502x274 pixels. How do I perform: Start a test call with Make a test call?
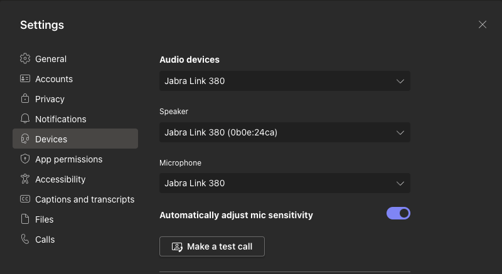click(x=212, y=246)
